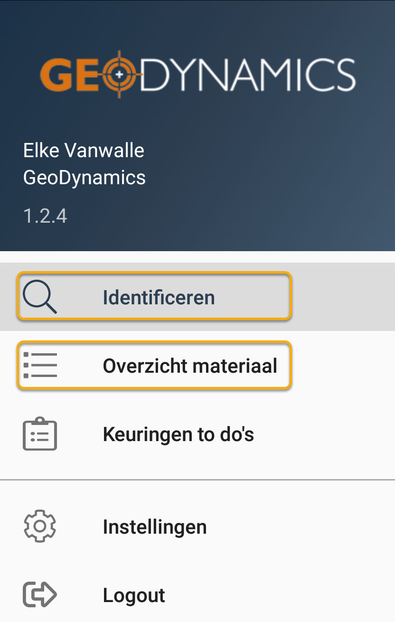Open the Overzicht materiaal menu entry
The height and width of the screenshot is (622, 395).
point(190,366)
